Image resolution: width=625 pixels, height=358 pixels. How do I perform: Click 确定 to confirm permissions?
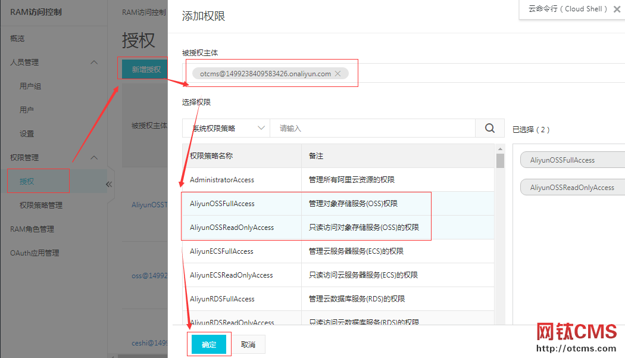pyautogui.click(x=209, y=344)
